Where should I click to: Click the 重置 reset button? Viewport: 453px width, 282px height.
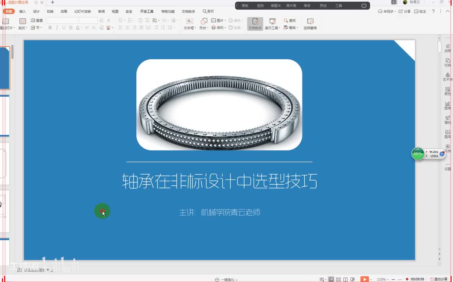pyautogui.click(x=37, y=20)
